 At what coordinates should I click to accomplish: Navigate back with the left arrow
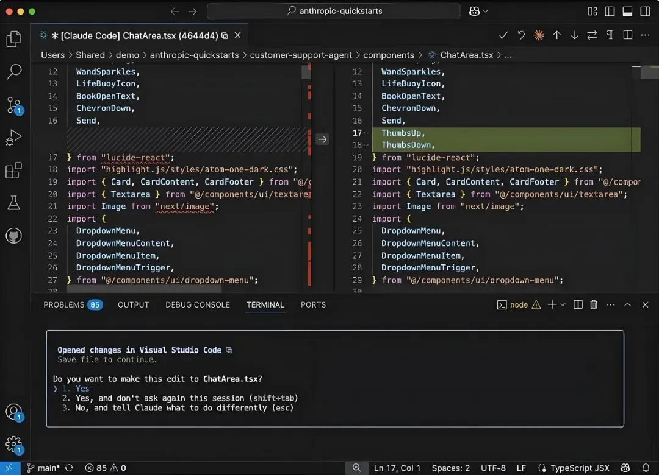click(175, 12)
